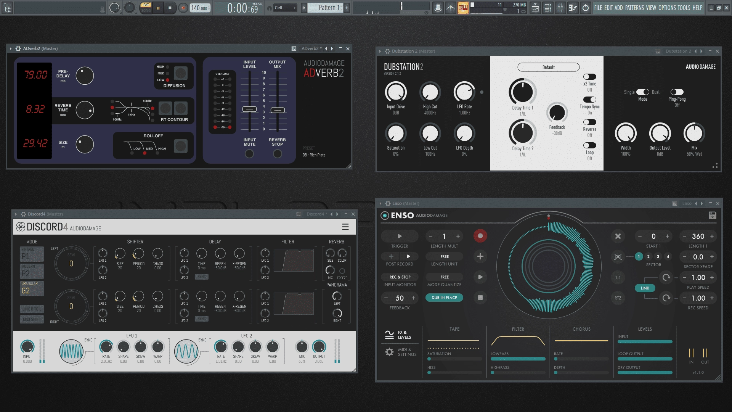This screenshot has height=412, width=732.
Task: Enable Dubstation Reverse switch
Action: tap(589, 122)
